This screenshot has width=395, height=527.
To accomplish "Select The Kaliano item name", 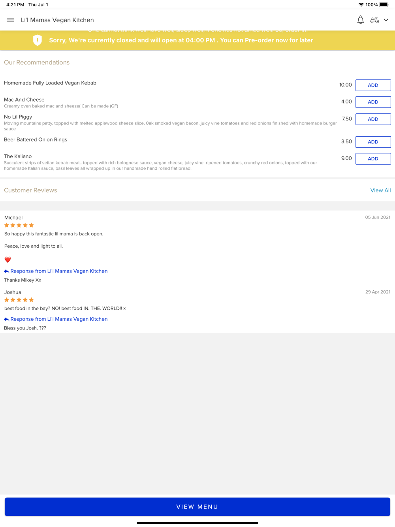I will tap(18, 156).
